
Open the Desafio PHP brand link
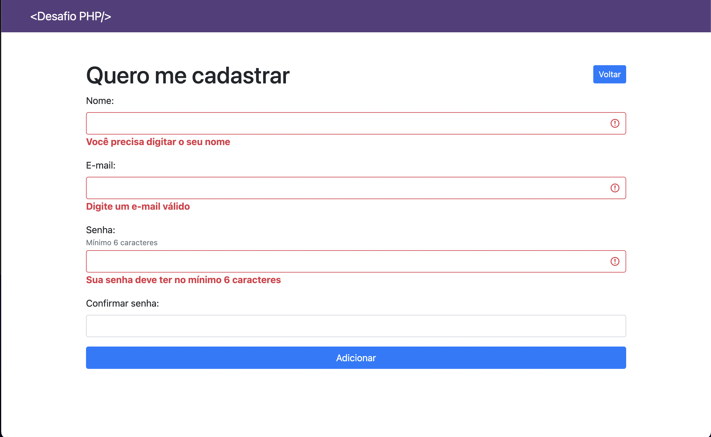click(x=70, y=16)
